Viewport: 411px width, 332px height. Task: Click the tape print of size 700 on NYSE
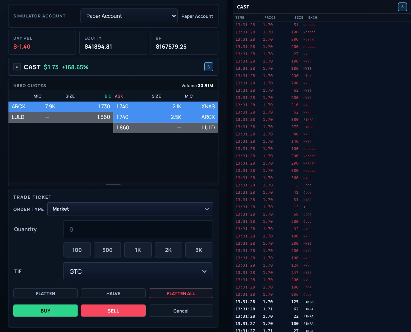point(322,83)
